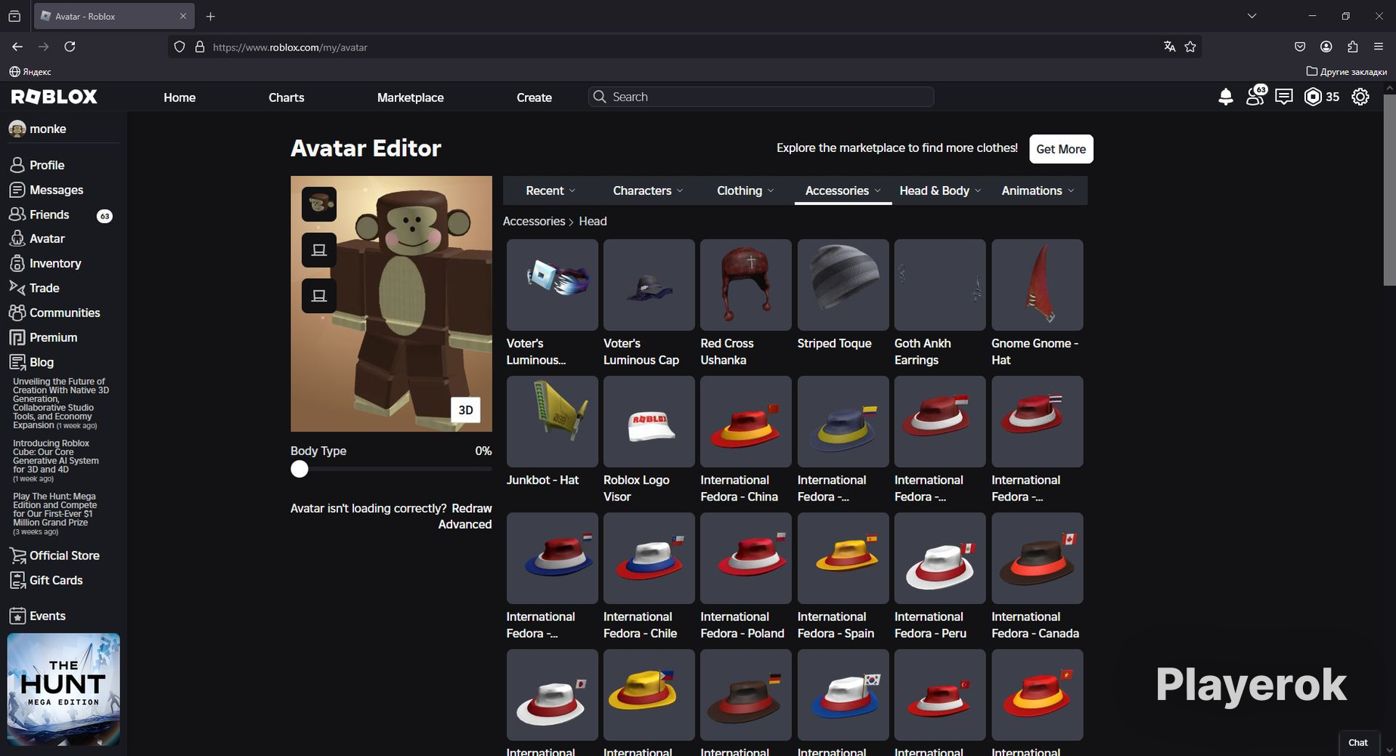
Task: Click the Redraw link
Action: pos(472,508)
